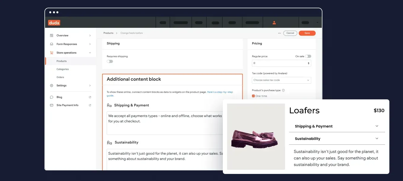Click the purchase type info icon

(283, 90)
